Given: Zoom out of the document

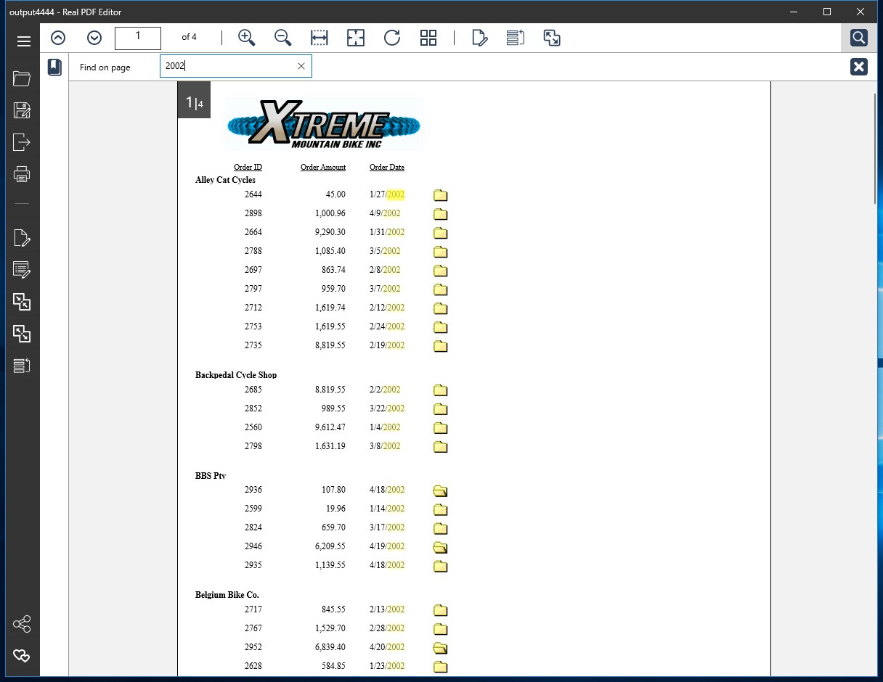Looking at the screenshot, I should (282, 38).
